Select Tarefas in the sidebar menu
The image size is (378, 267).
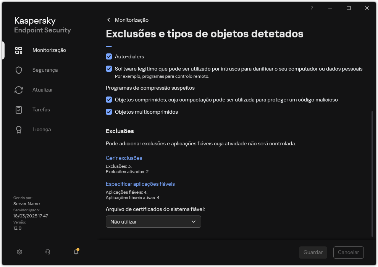(x=40, y=109)
